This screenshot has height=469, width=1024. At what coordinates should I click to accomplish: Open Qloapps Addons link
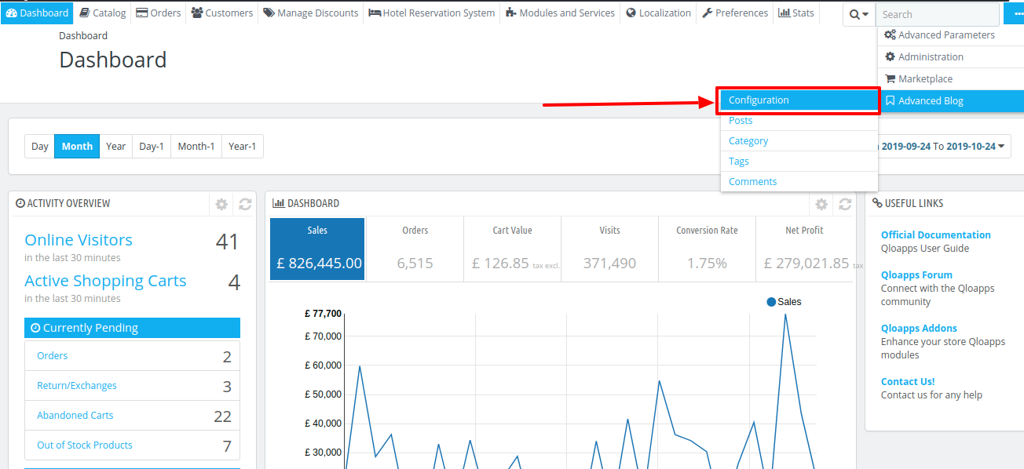coord(919,329)
